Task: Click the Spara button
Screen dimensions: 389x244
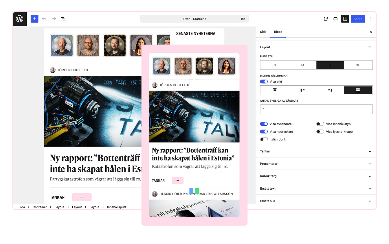Action: click(358, 19)
